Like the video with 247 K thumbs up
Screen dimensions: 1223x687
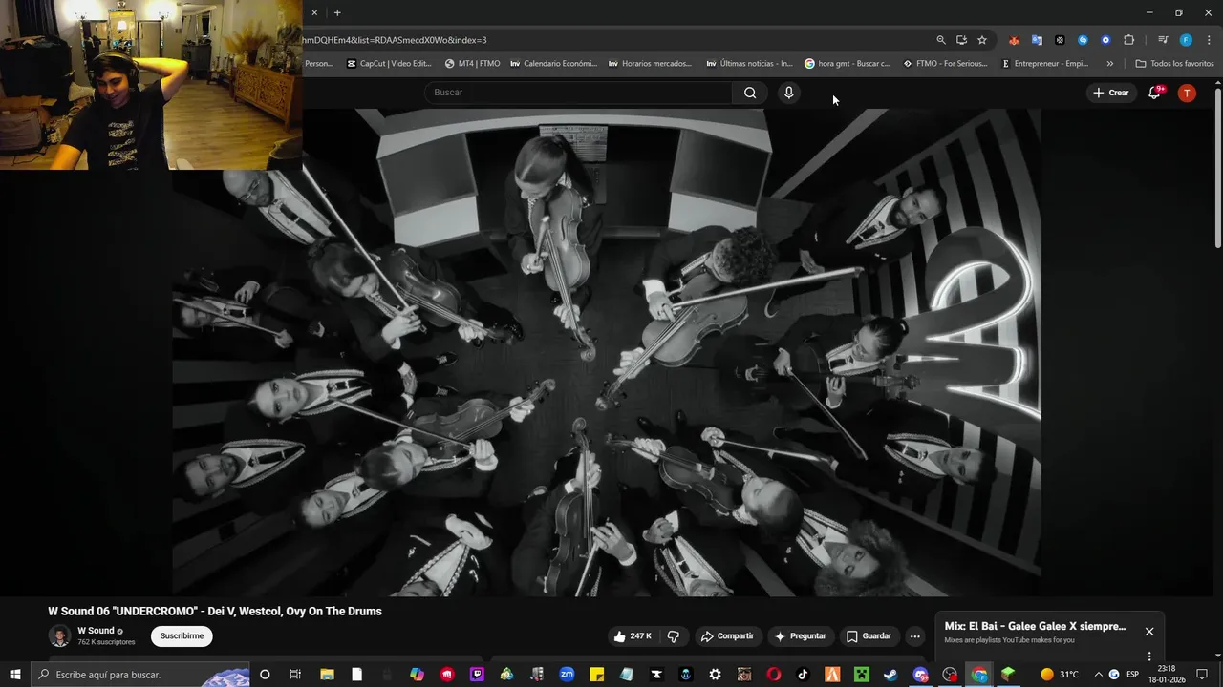[x=632, y=636]
